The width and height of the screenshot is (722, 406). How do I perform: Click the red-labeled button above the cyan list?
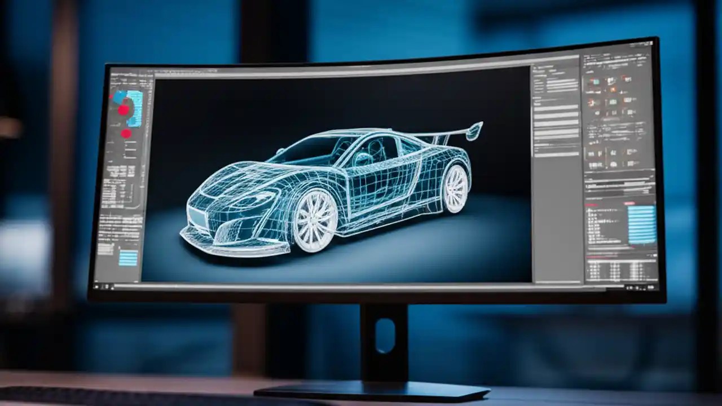click(630, 204)
